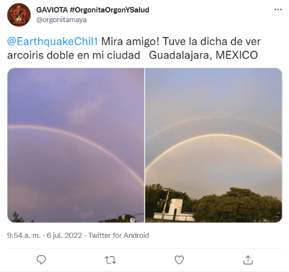Open the GAVIOTA profile avatar
289x272 pixels.
[x=19, y=15]
